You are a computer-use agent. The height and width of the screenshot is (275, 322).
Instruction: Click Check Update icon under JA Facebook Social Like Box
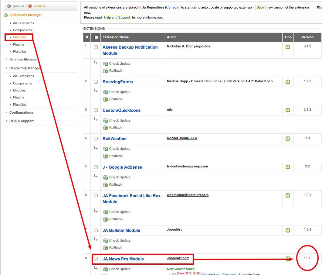(106, 212)
